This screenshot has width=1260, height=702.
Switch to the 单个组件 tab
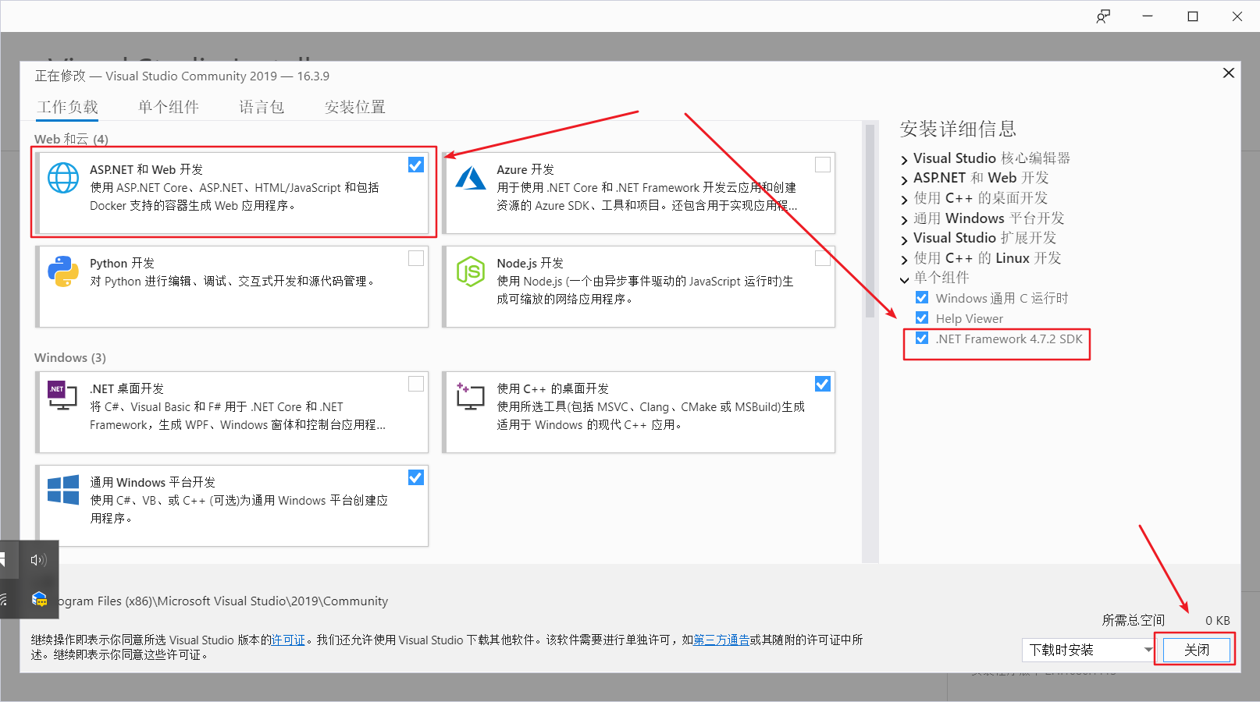[x=169, y=107]
